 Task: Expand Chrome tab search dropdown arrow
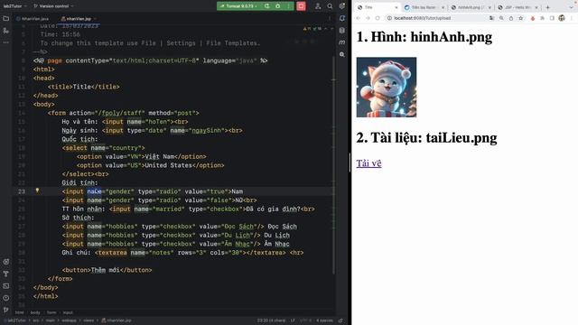[x=572, y=7]
